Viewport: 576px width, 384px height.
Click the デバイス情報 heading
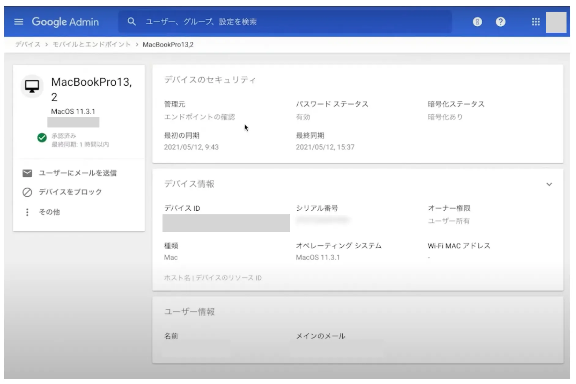point(189,184)
